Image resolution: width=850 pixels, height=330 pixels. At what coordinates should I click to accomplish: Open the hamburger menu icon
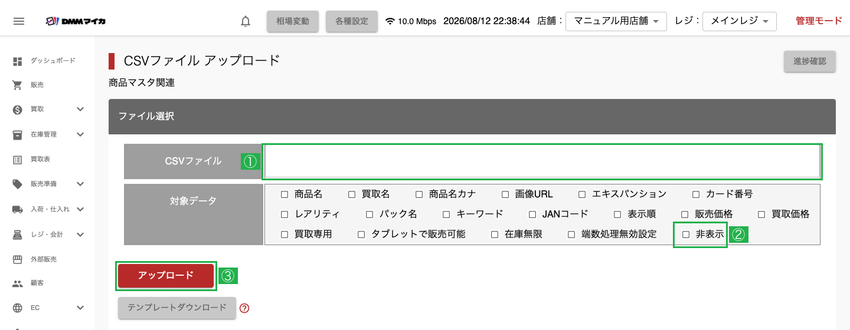pyautogui.click(x=19, y=21)
